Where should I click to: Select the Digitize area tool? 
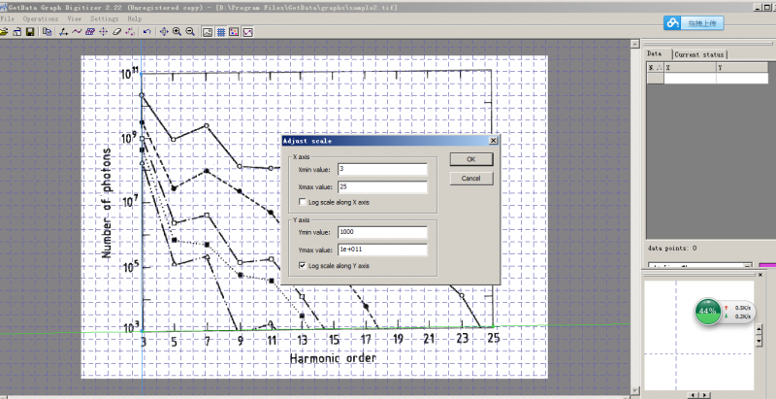(x=89, y=32)
